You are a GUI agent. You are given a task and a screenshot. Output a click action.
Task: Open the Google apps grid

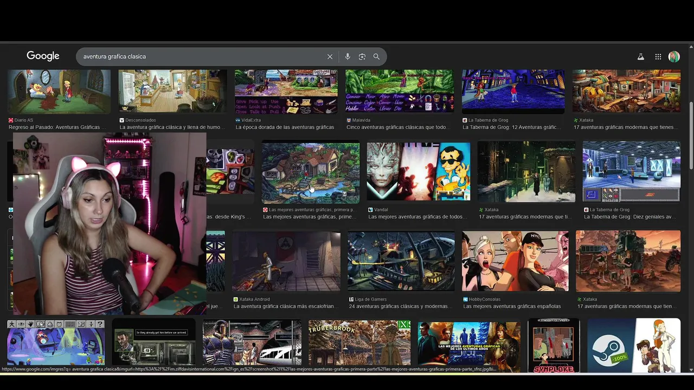pyautogui.click(x=658, y=57)
